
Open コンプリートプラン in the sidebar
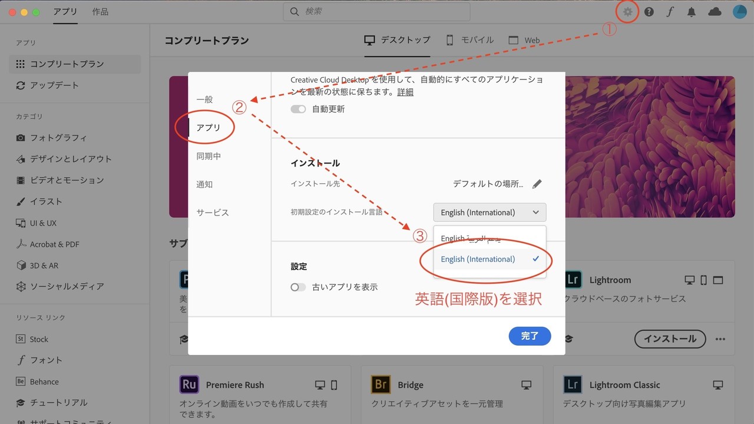click(x=75, y=64)
